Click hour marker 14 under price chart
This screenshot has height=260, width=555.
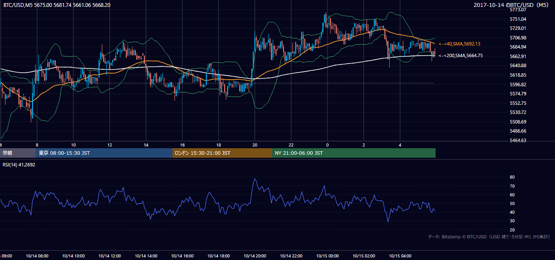coord(146,145)
